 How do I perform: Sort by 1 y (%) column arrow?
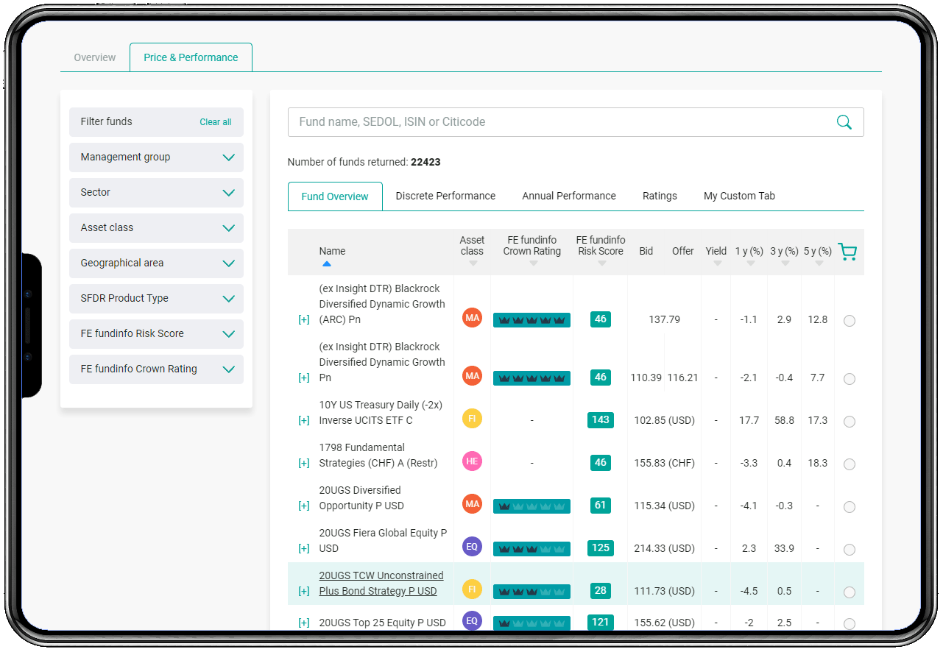750,263
